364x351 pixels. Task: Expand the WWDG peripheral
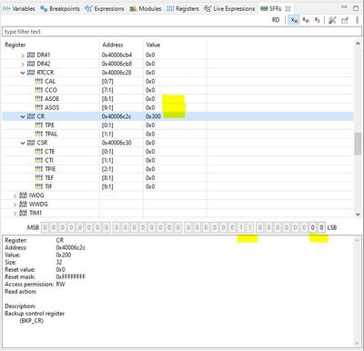point(15,205)
